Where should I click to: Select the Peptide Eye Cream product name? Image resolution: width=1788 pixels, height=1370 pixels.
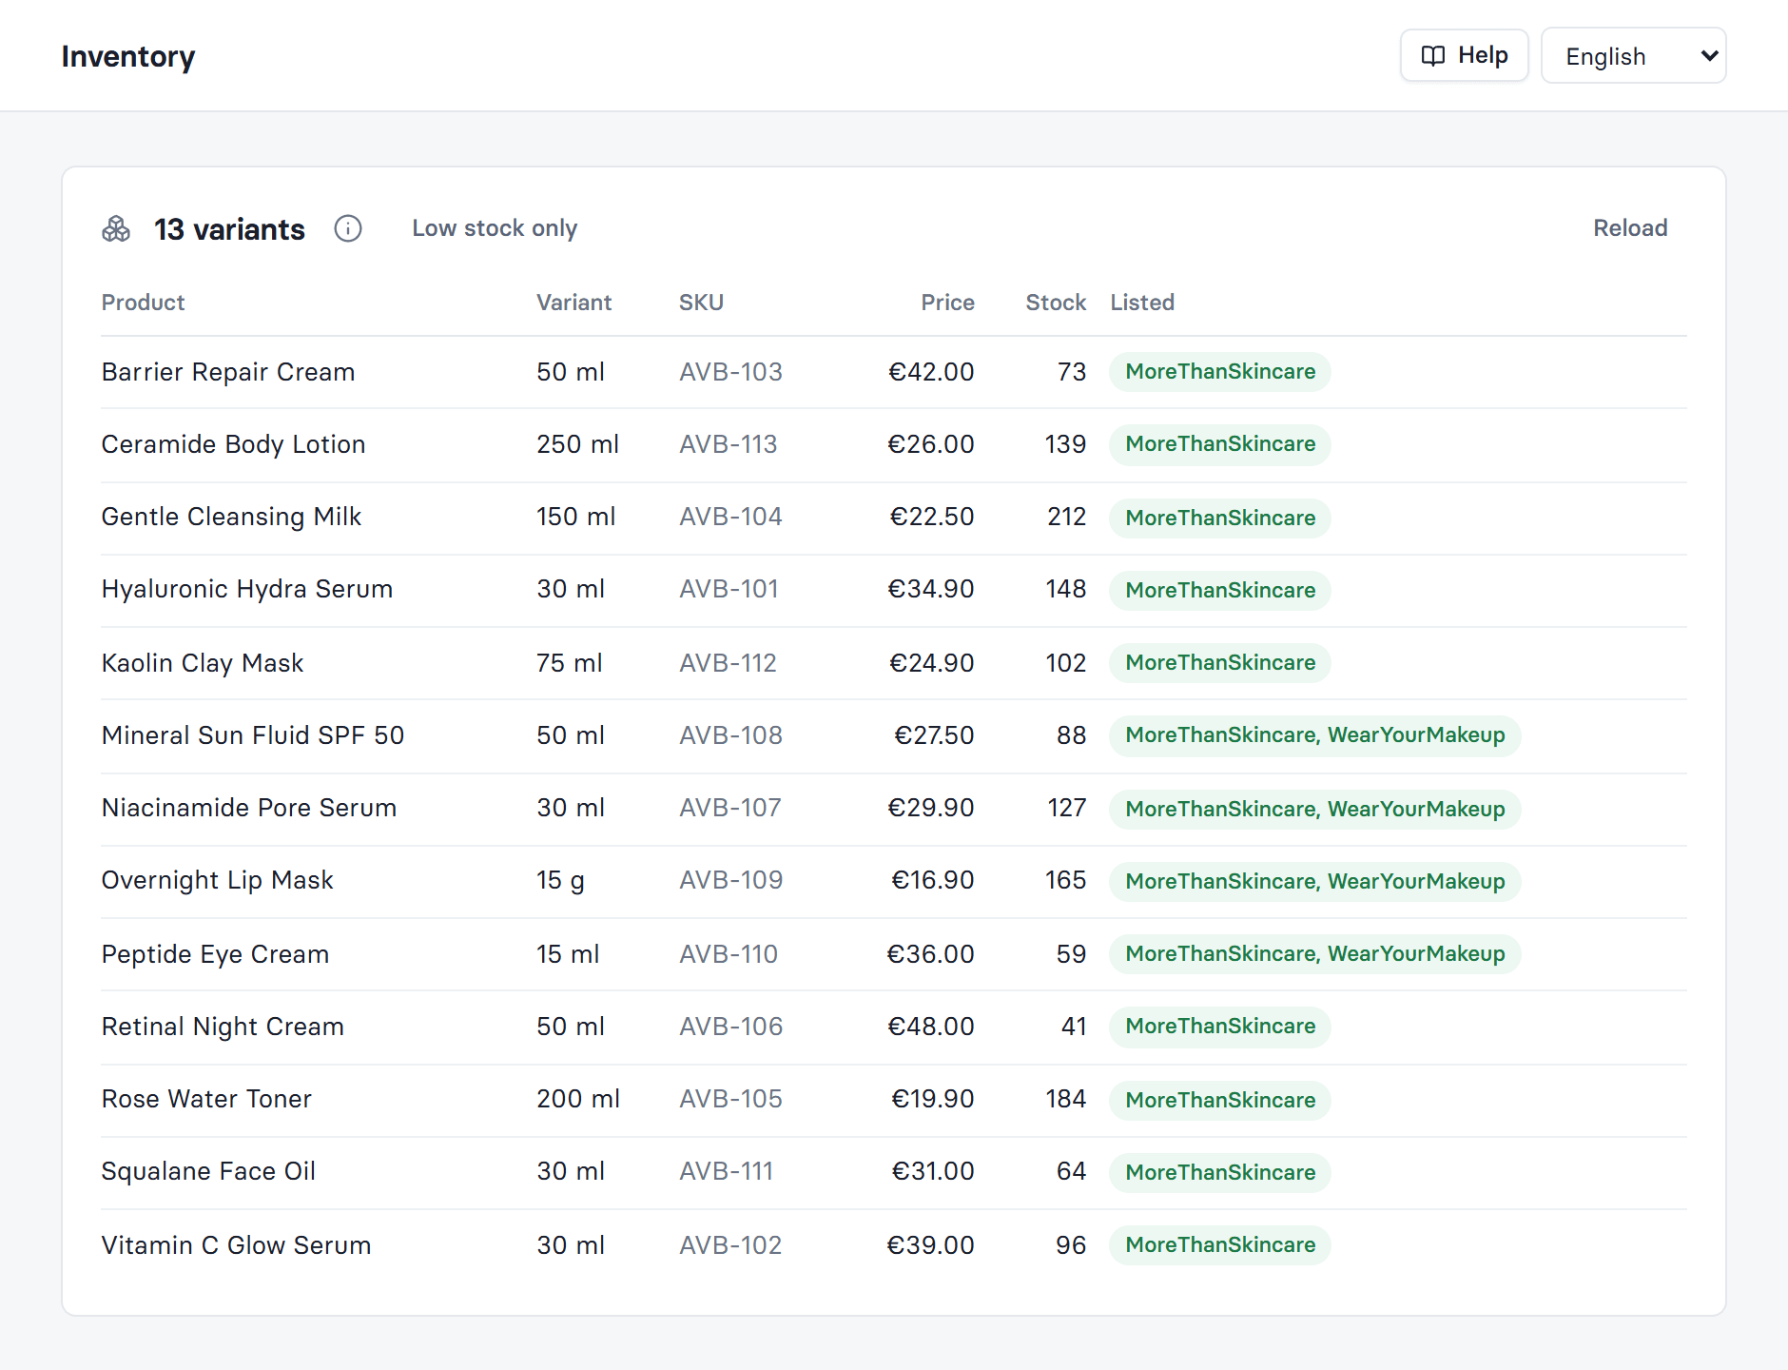(216, 954)
